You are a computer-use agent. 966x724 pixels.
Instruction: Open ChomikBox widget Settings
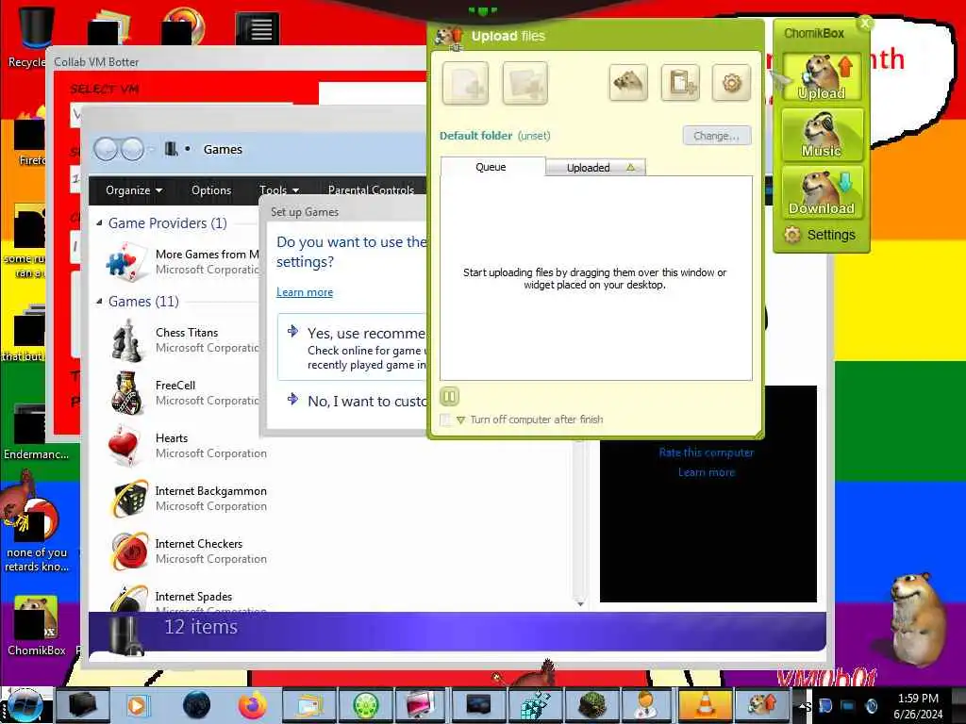pyautogui.click(x=820, y=235)
